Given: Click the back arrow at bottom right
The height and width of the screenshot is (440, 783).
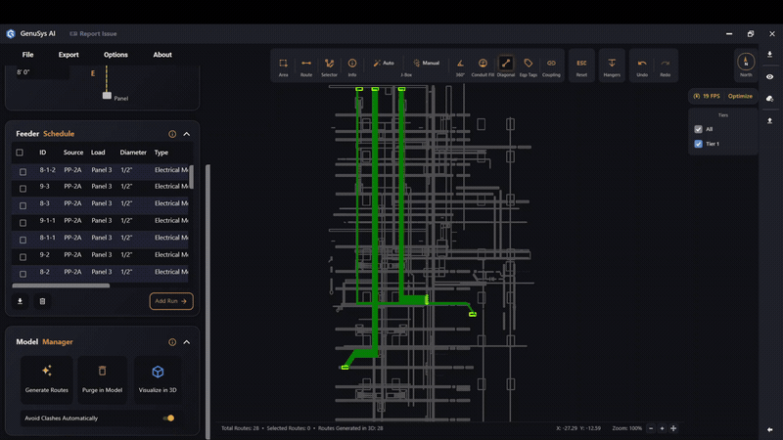Looking at the screenshot, I should click(x=770, y=429).
